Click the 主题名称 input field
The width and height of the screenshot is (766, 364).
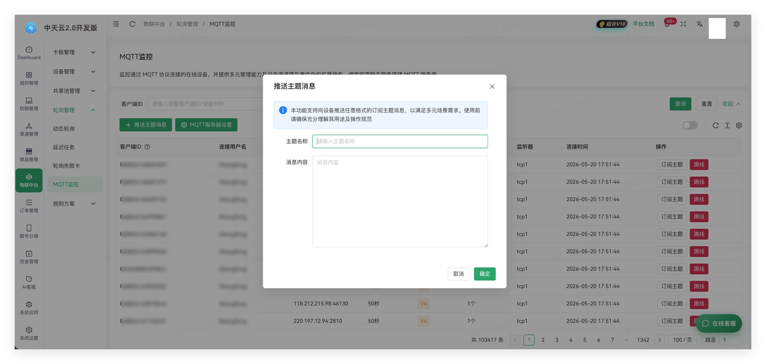click(x=400, y=141)
